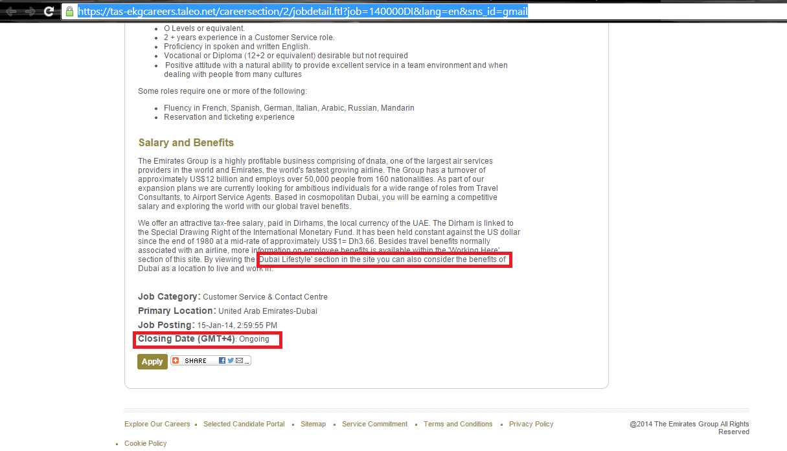Open the SHARE menu label
This screenshot has width=787, height=451.
(x=195, y=361)
